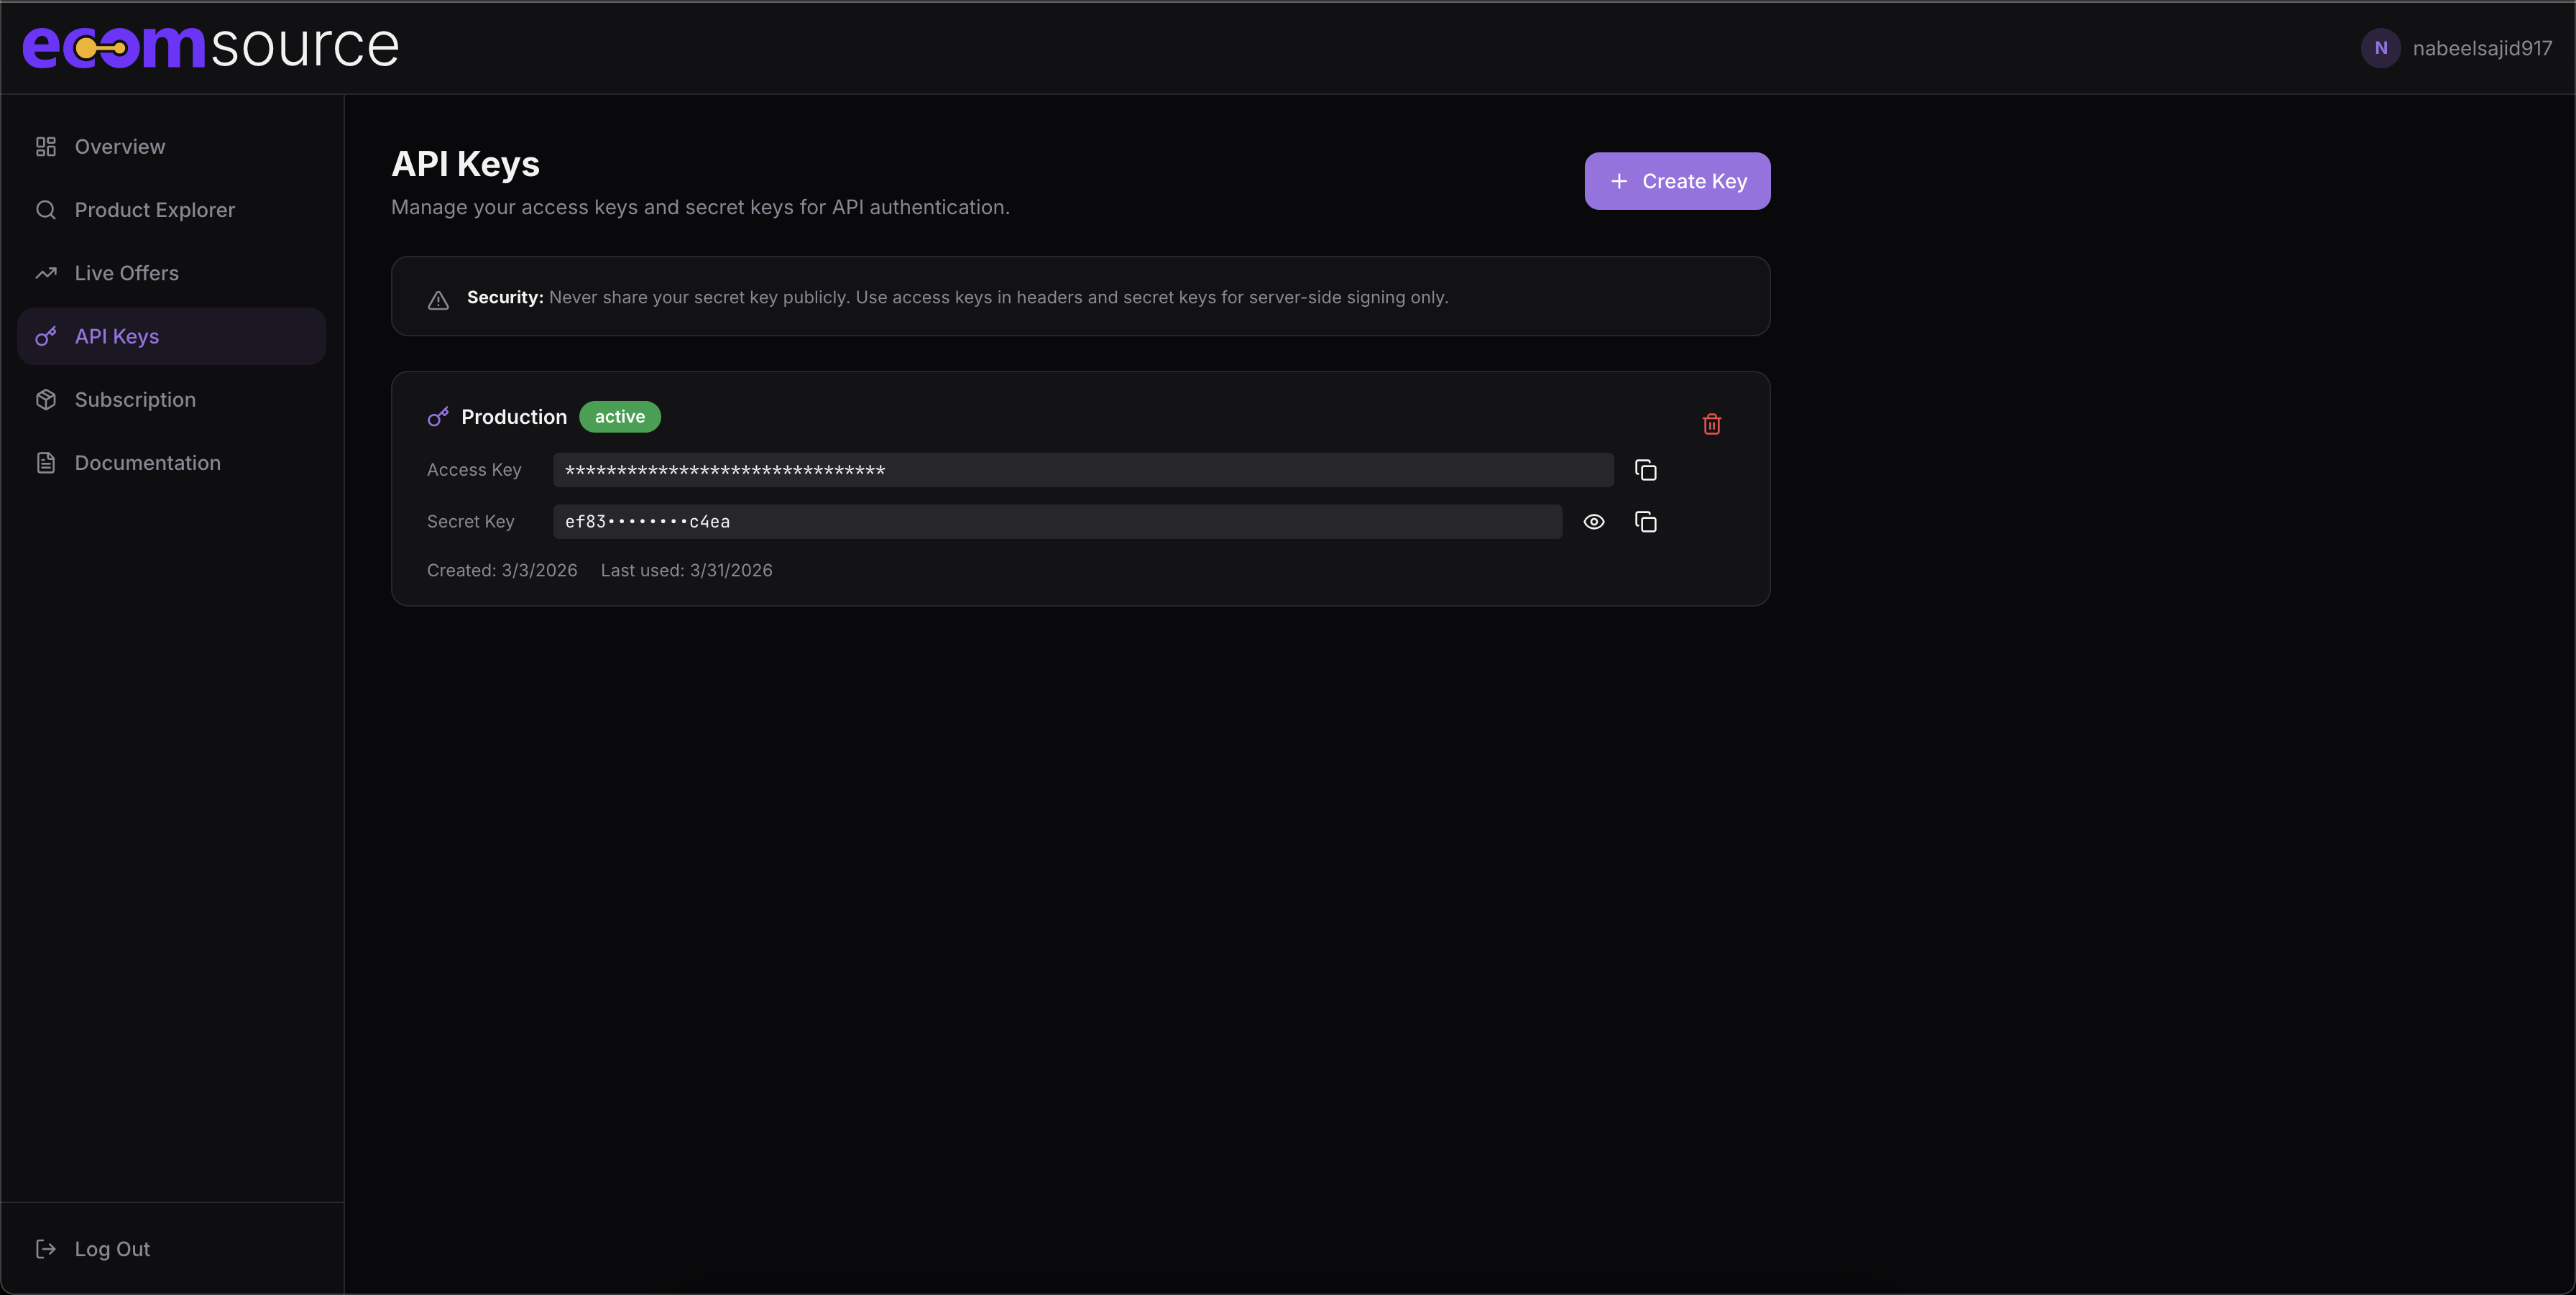2576x1295 pixels.
Task: Open the nabeelsajid917 user avatar
Action: point(2380,48)
